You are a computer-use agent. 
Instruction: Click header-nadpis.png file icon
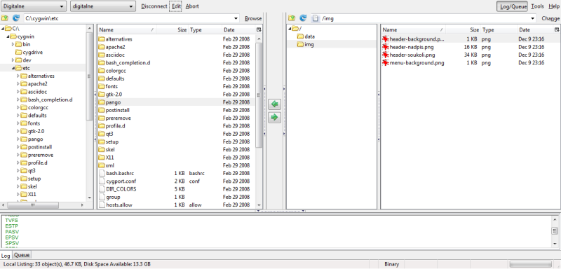click(x=385, y=47)
